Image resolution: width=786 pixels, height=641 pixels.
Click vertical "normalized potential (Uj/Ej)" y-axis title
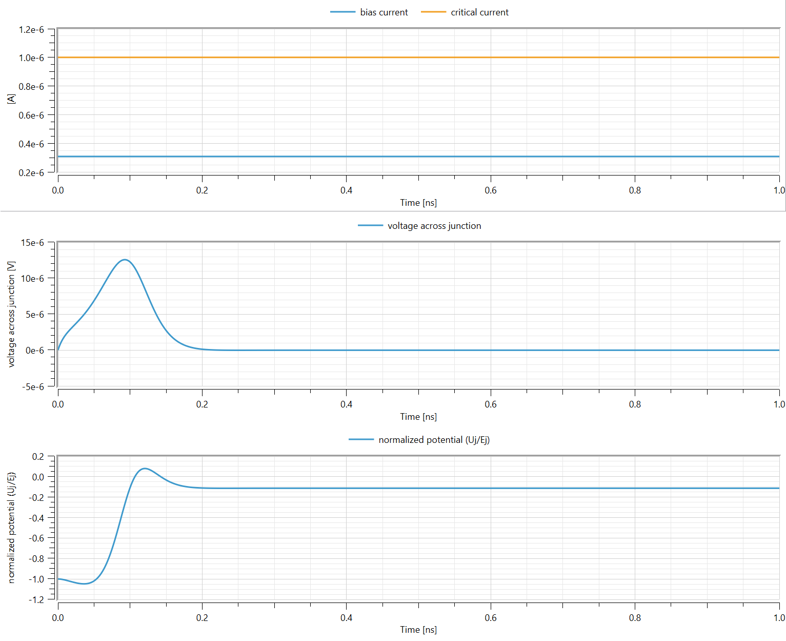[11, 528]
